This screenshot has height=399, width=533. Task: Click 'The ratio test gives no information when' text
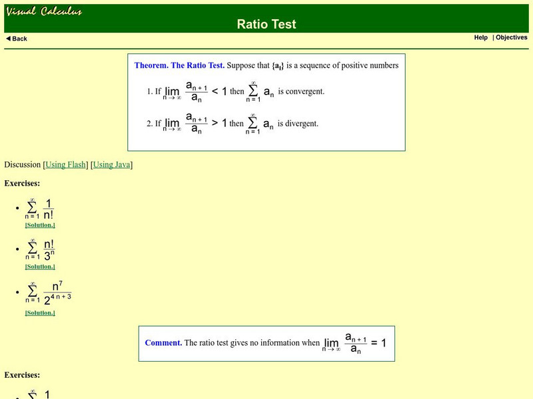pyautogui.click(x=252, y=342)
